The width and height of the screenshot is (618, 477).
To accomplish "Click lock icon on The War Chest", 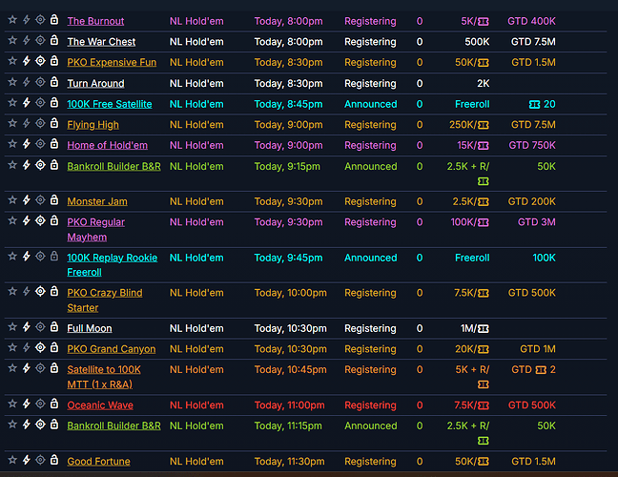I will (x=54, y=40).
